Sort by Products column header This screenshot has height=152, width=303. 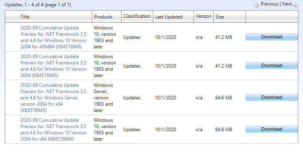pos(103,17)
